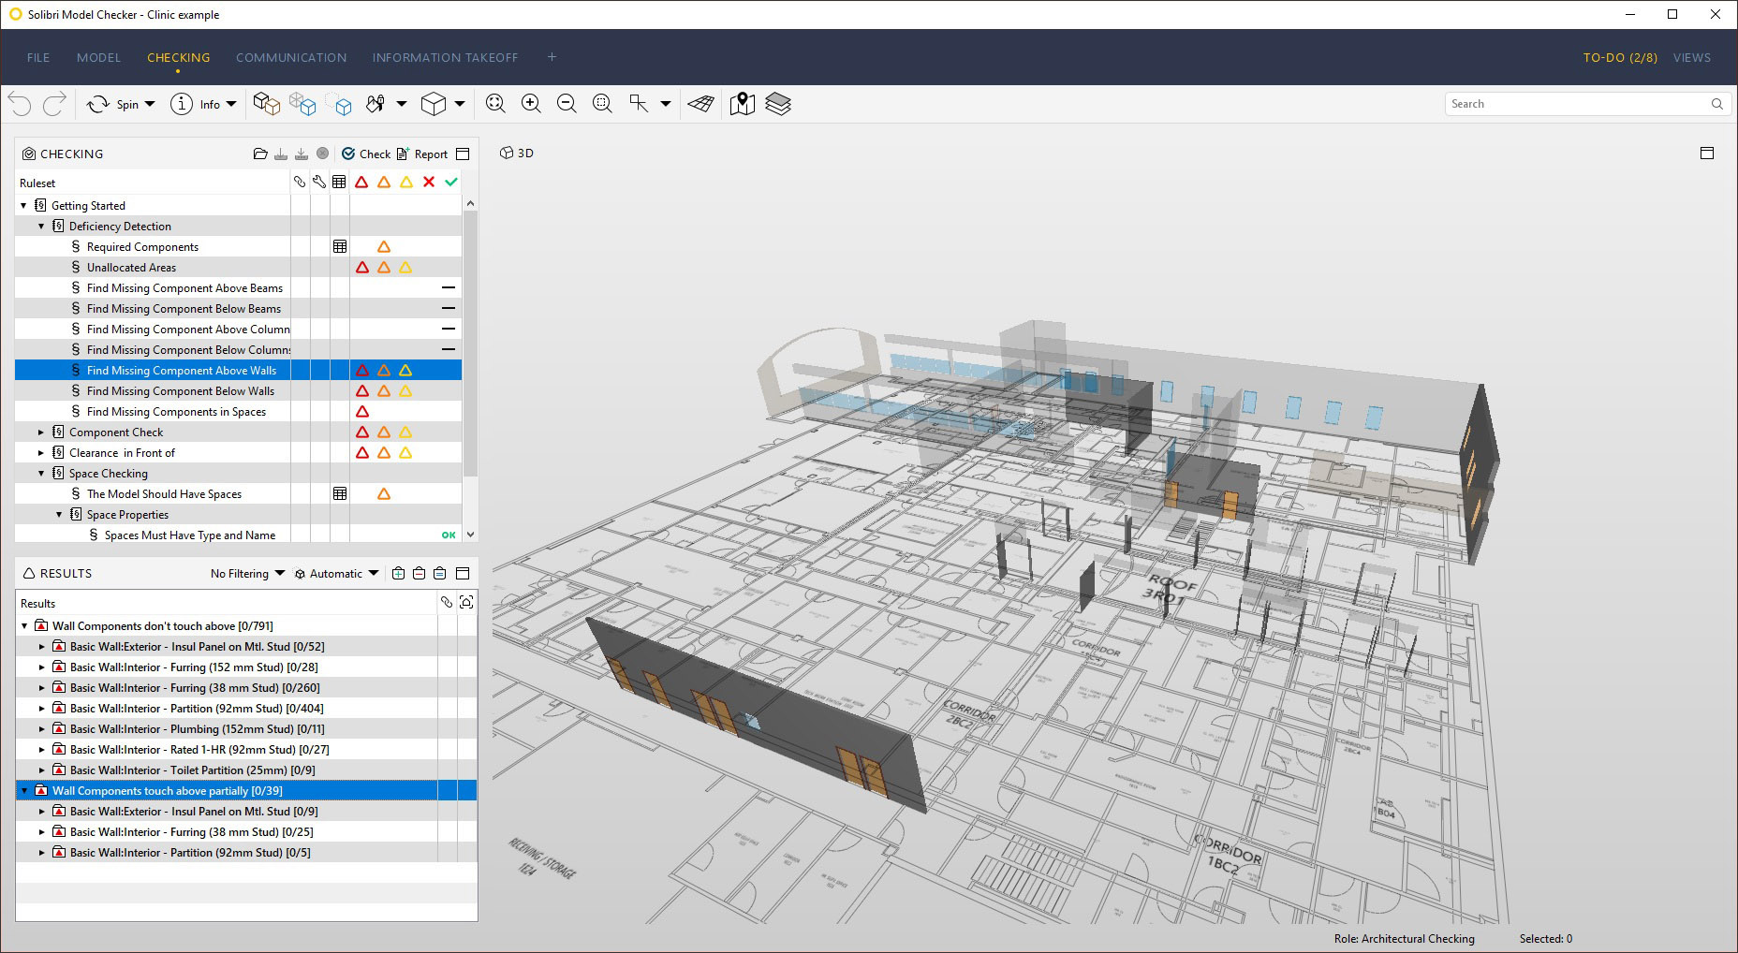The height and width of the screenshot is (953, 1738).
Task: Click the red minus remove-result icon
Action: click(419, 574)
